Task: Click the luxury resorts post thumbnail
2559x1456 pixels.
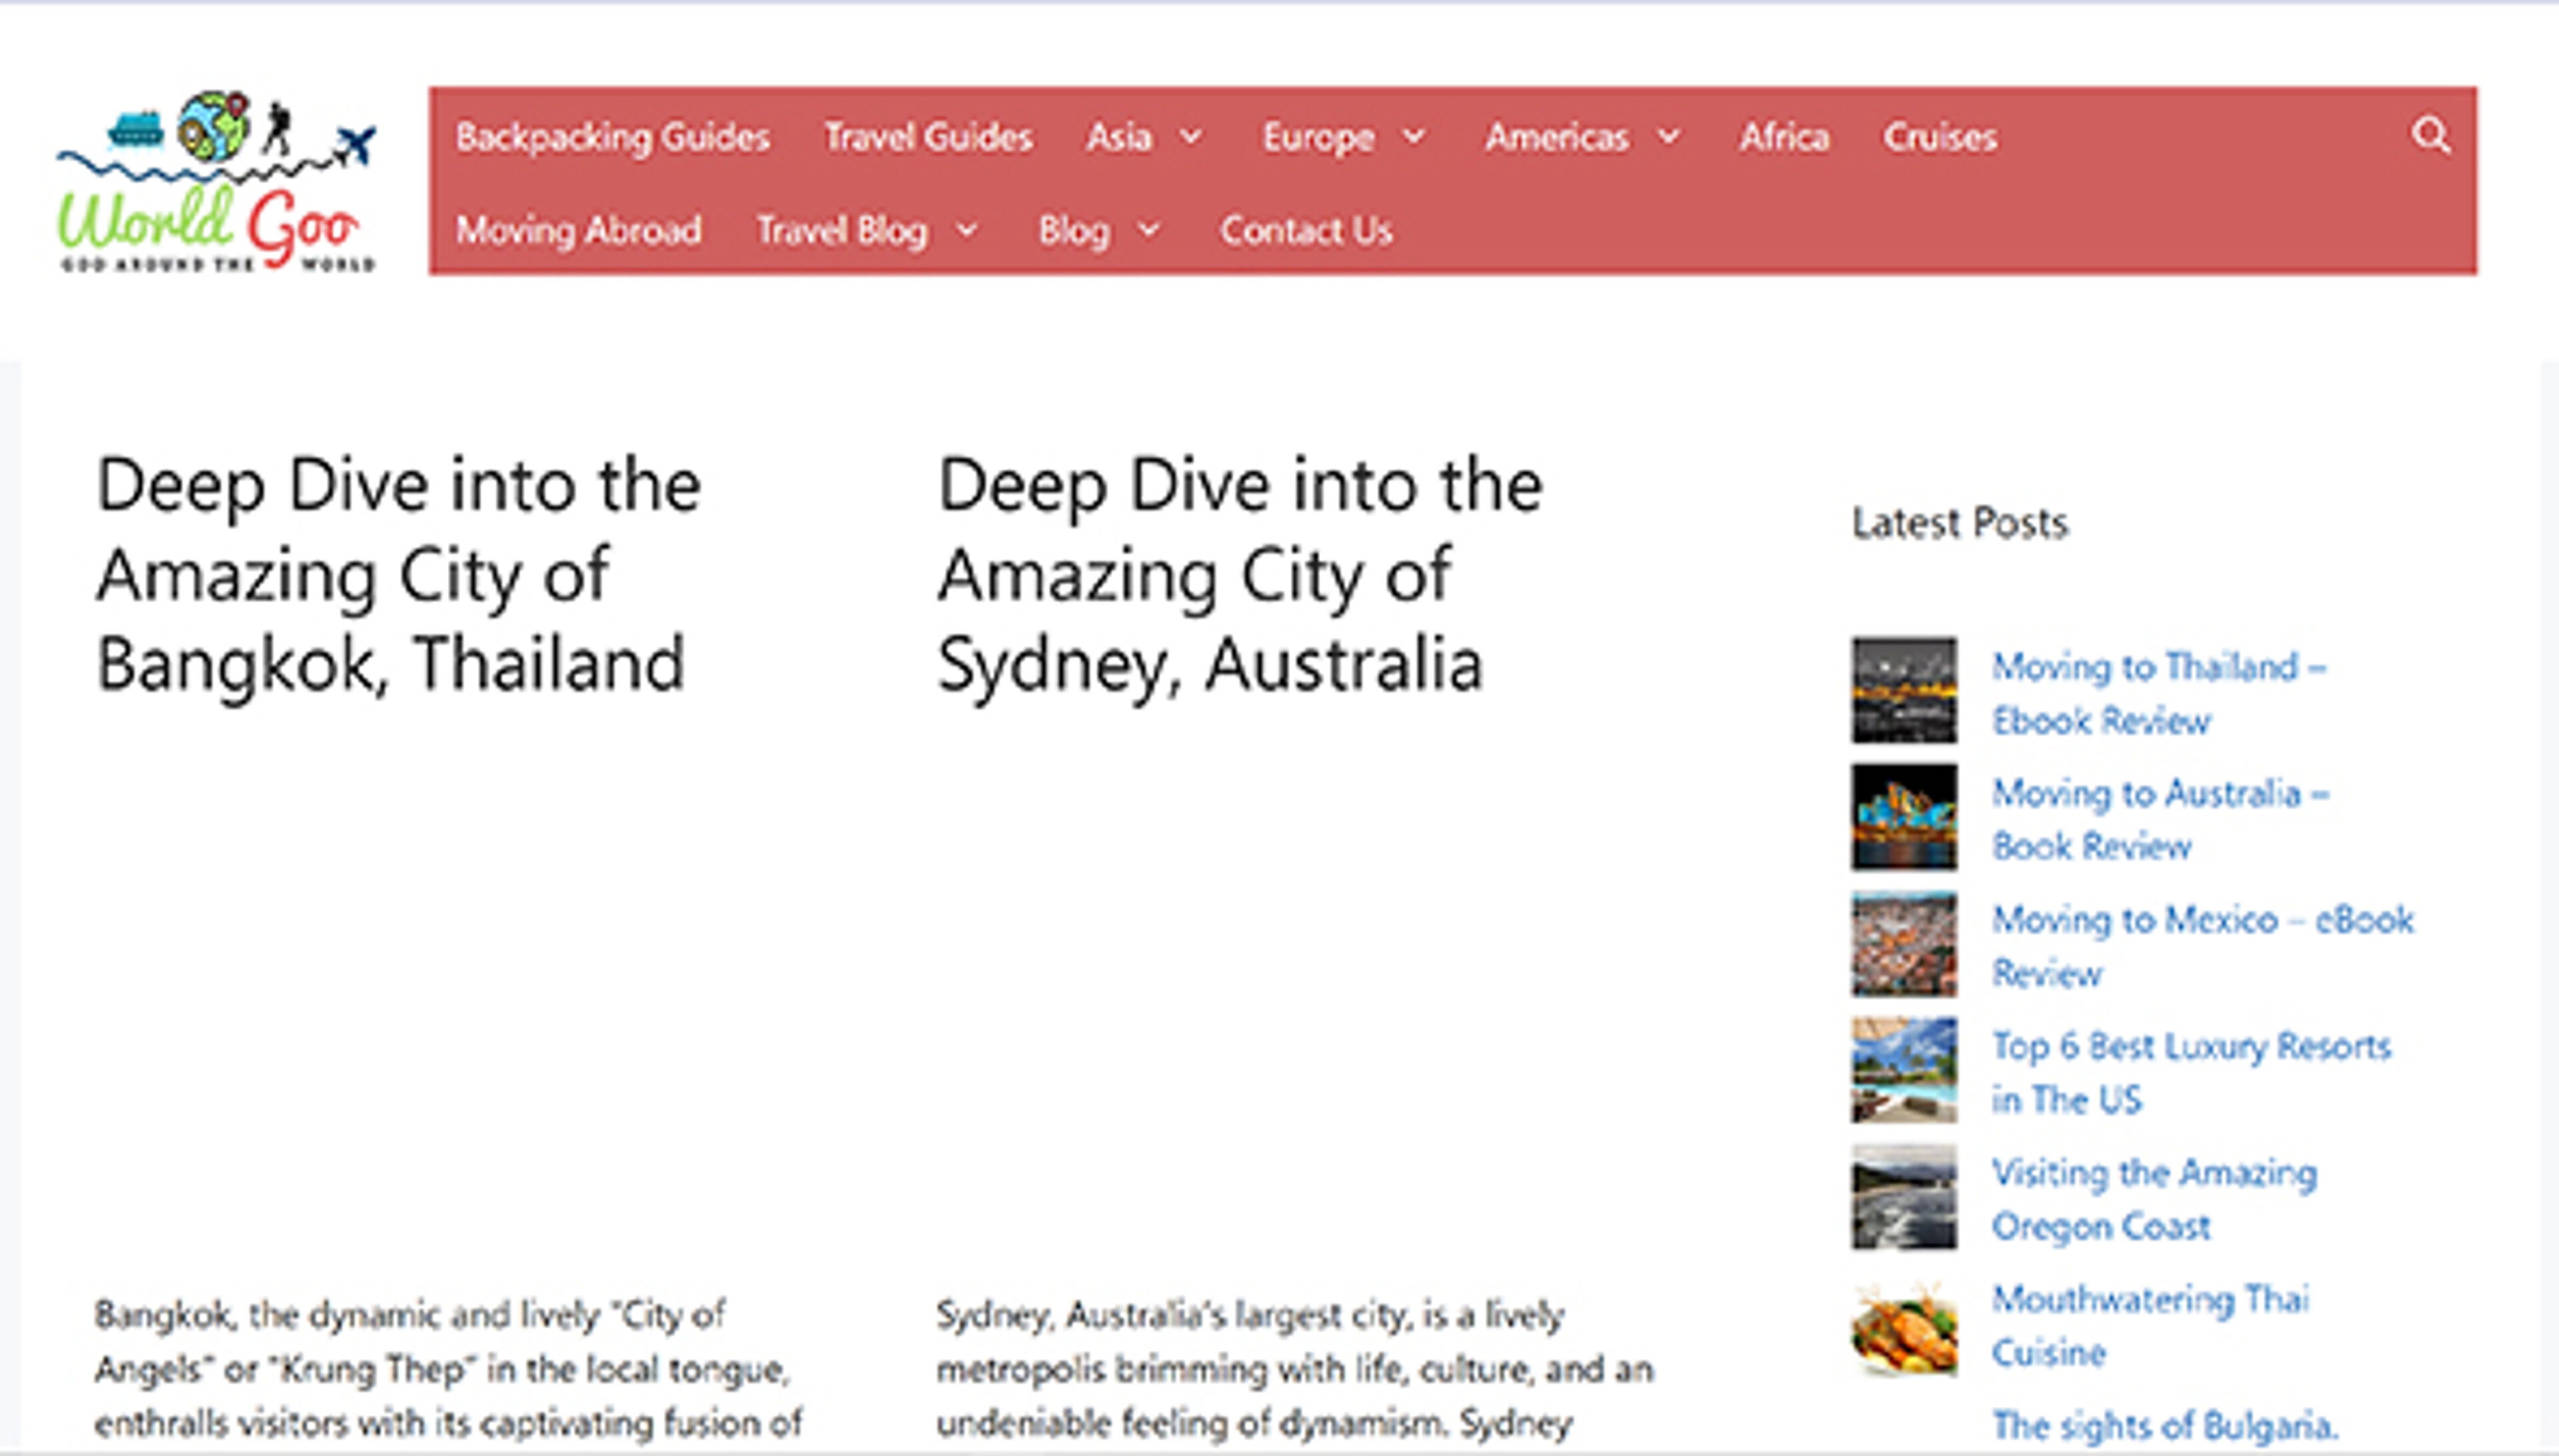Action: pos(1903,1070)
